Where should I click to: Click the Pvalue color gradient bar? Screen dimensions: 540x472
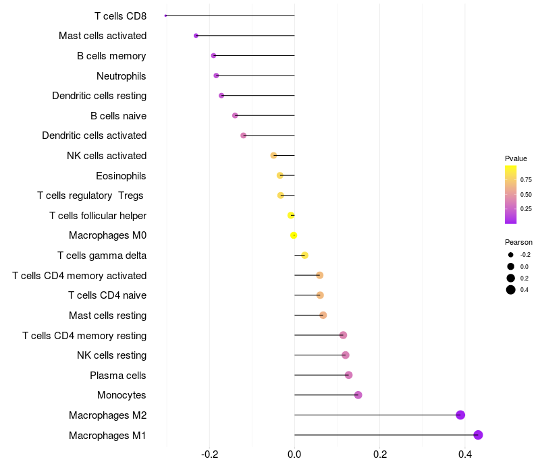pyautogui.click(x=511, y=194)
